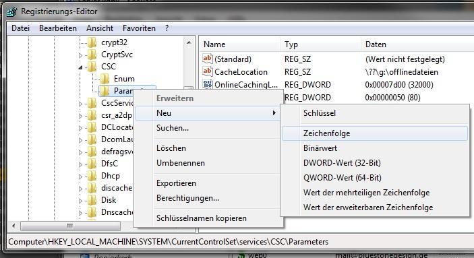
Task: Click the Daten column header
Action: click(x=417, y=44)
